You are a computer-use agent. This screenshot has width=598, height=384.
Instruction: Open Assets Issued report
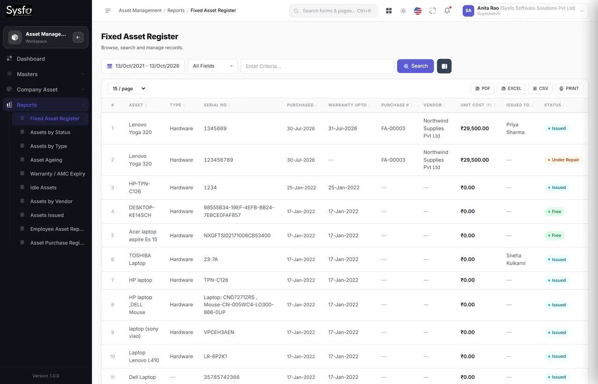coord(50,215)
